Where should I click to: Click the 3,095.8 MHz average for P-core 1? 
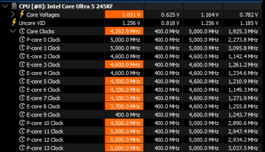coord(243,48)
